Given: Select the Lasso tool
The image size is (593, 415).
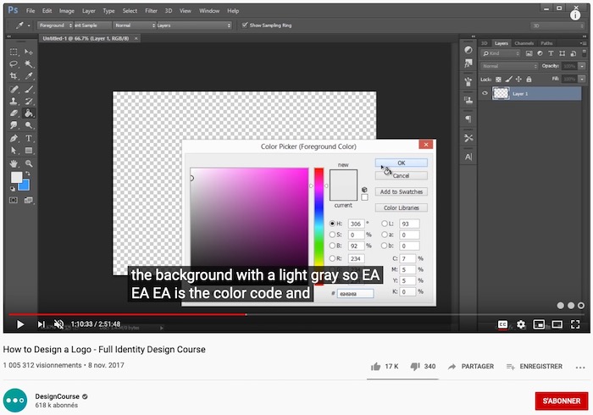Looking at the screenshot, I should [14, 64].
